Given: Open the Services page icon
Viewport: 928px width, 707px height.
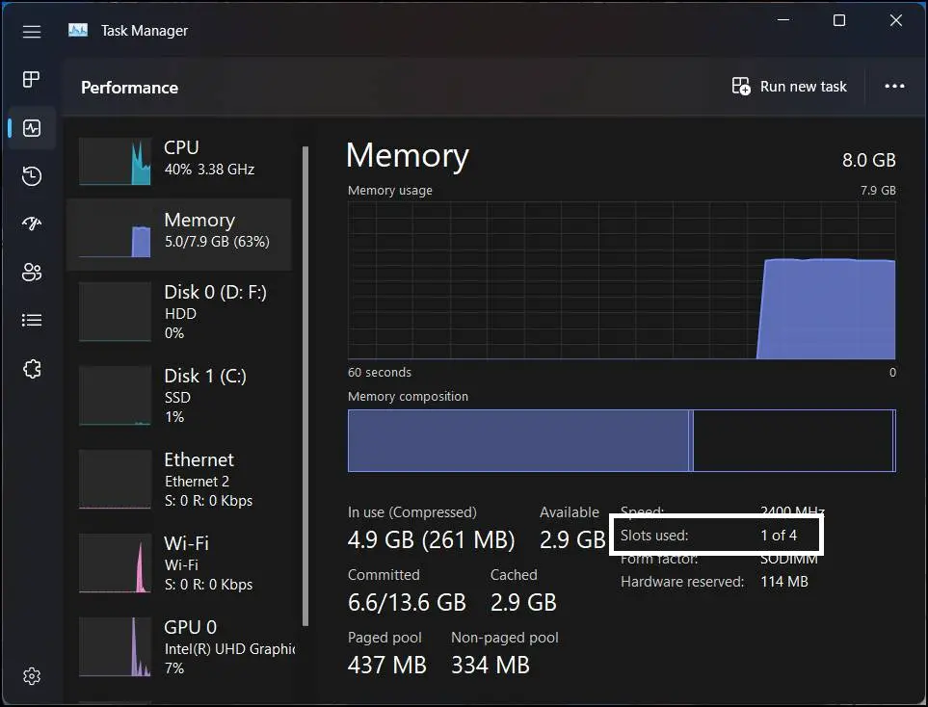Looking at the screenshot, I should pos(32,369).
